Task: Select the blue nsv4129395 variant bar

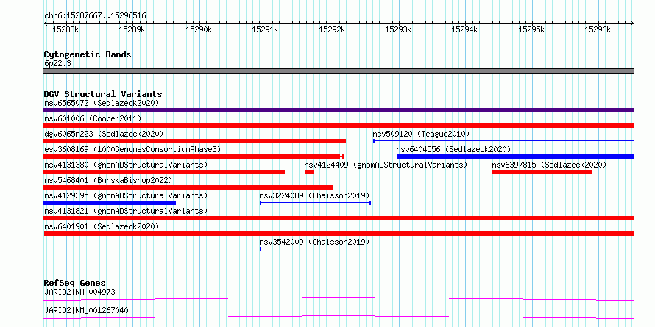Action: point(110,203)
